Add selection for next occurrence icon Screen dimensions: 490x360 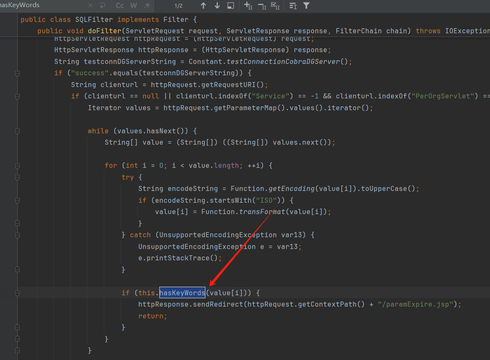(248, 5)
